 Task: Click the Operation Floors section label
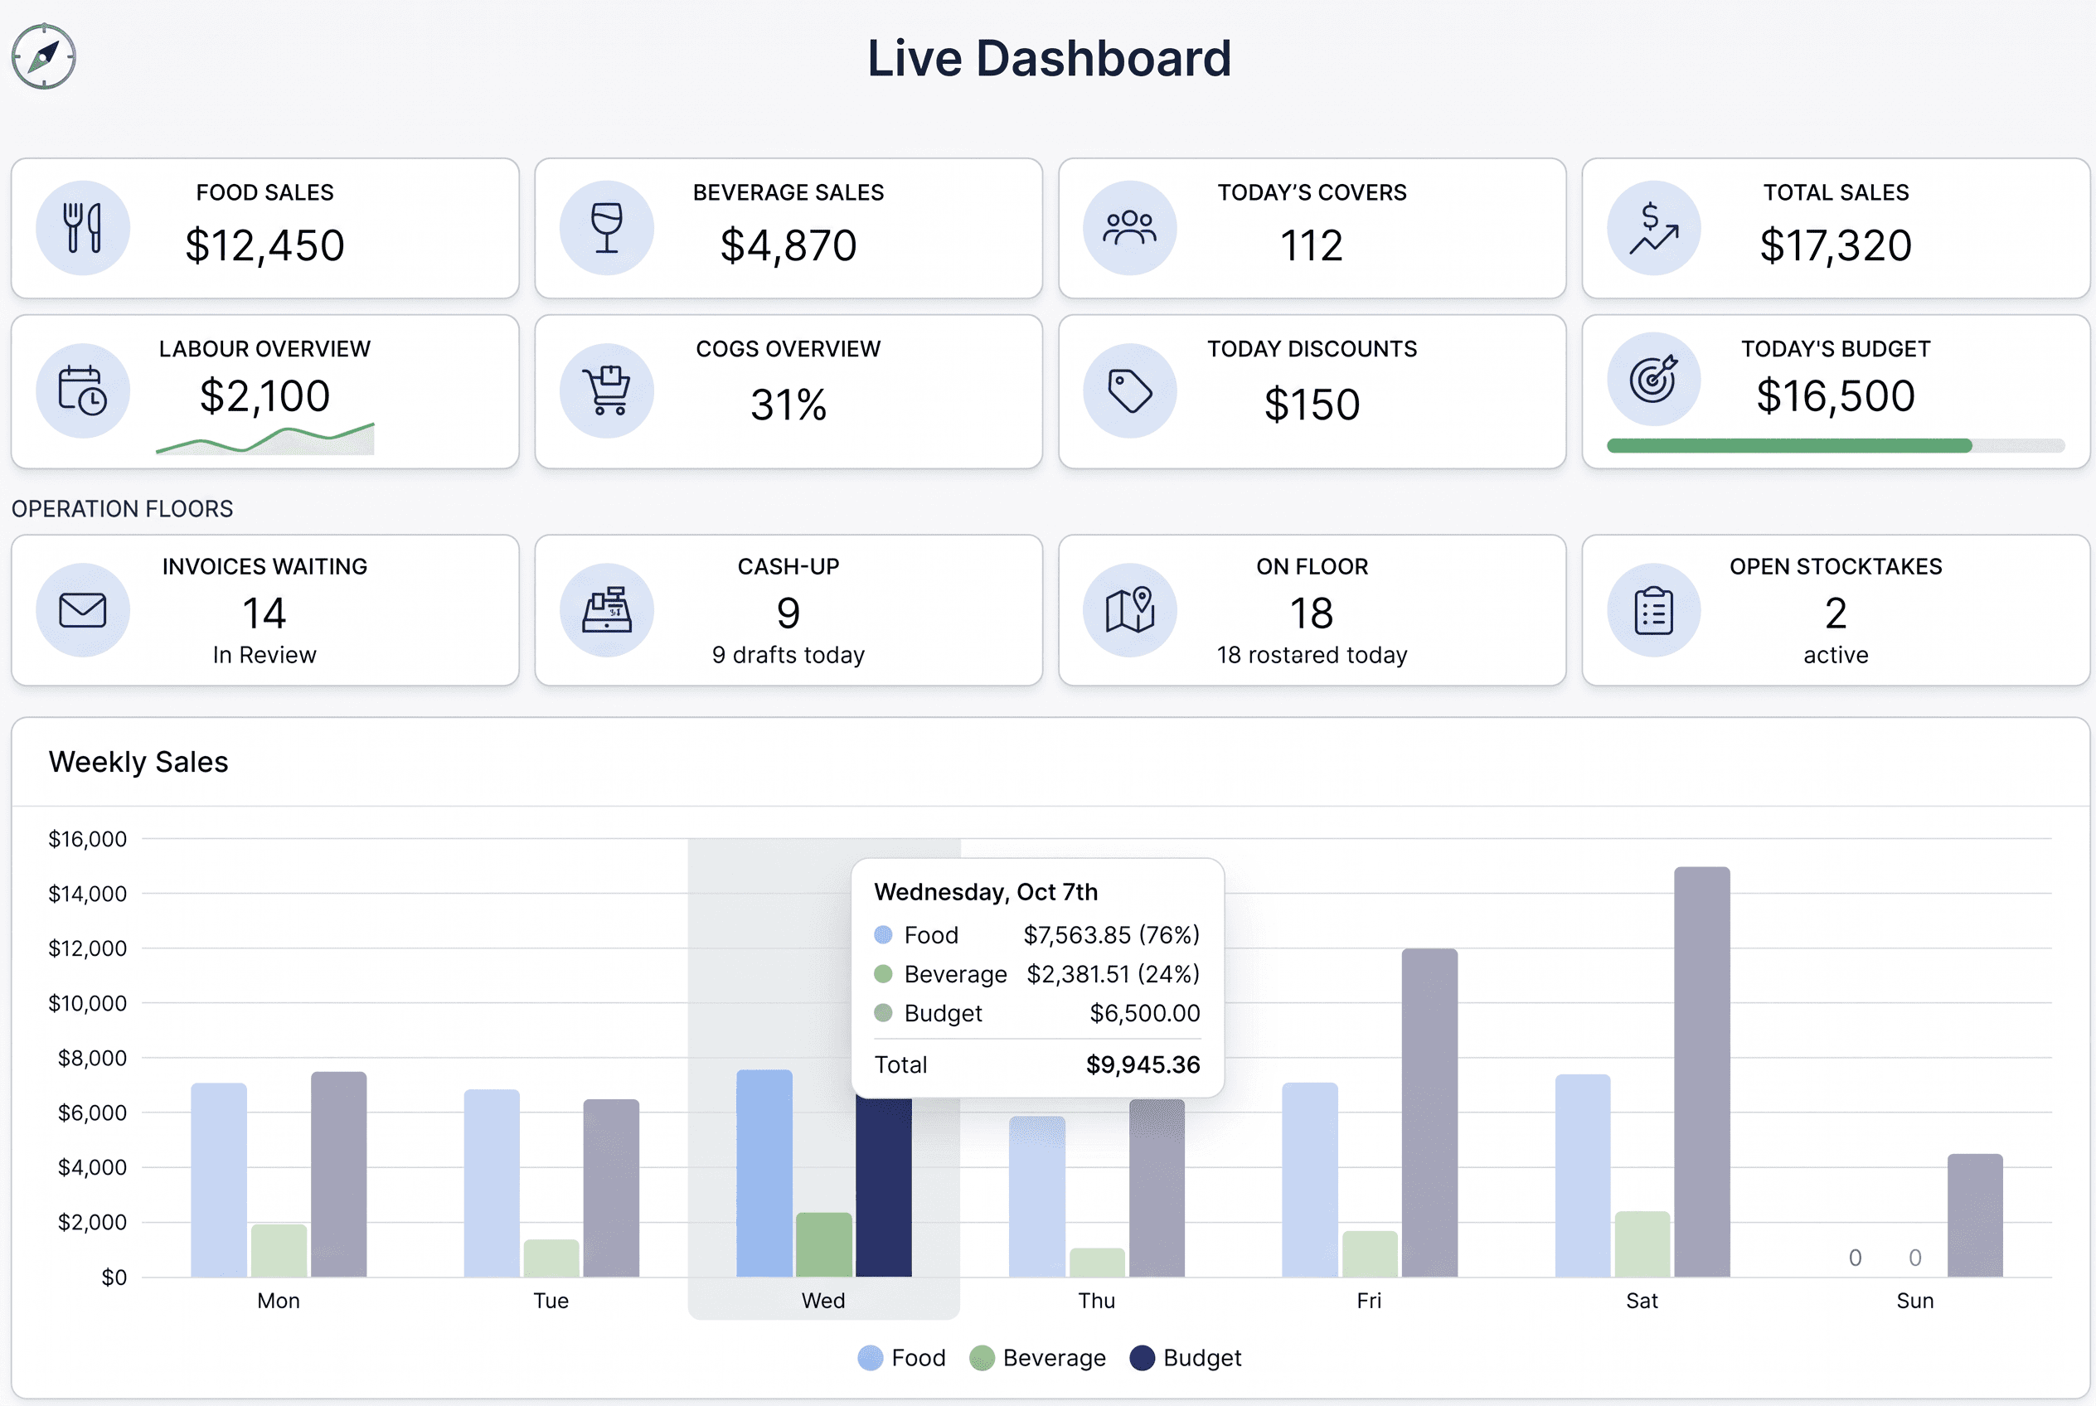click(x=122, y=508)
